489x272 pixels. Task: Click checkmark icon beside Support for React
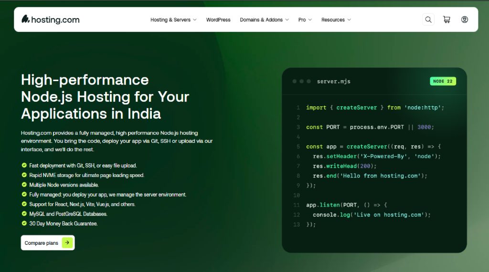(24, 204)
